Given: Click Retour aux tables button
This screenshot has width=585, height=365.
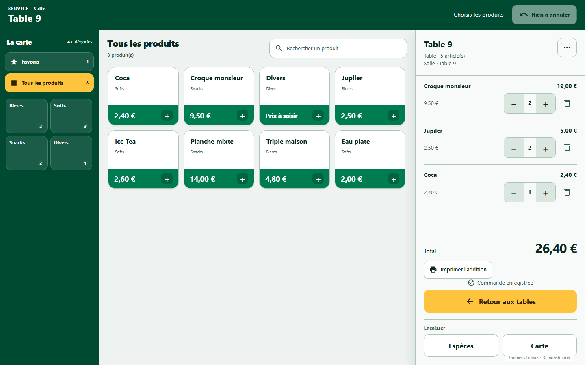Looking at the screenshot, I should (500, 301).
